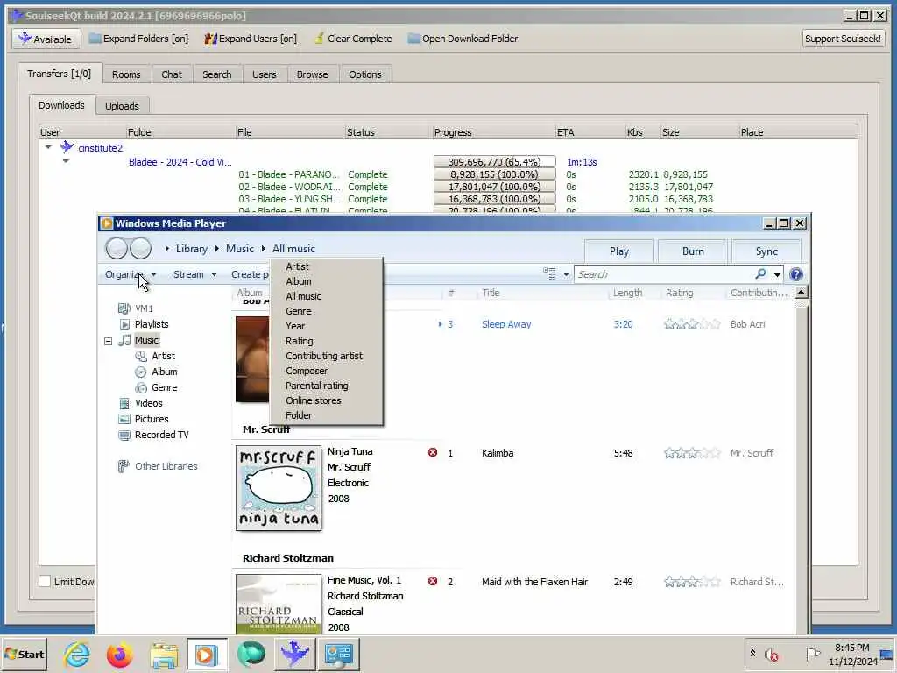Collapse the cinstitute2 user tree node

48,147
